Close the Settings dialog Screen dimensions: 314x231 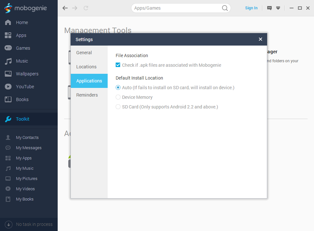pos(260,39)
